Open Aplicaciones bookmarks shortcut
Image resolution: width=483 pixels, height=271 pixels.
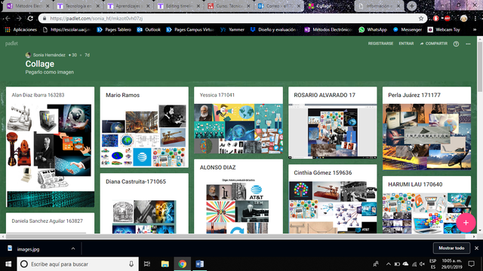click(x=21, y=30)
